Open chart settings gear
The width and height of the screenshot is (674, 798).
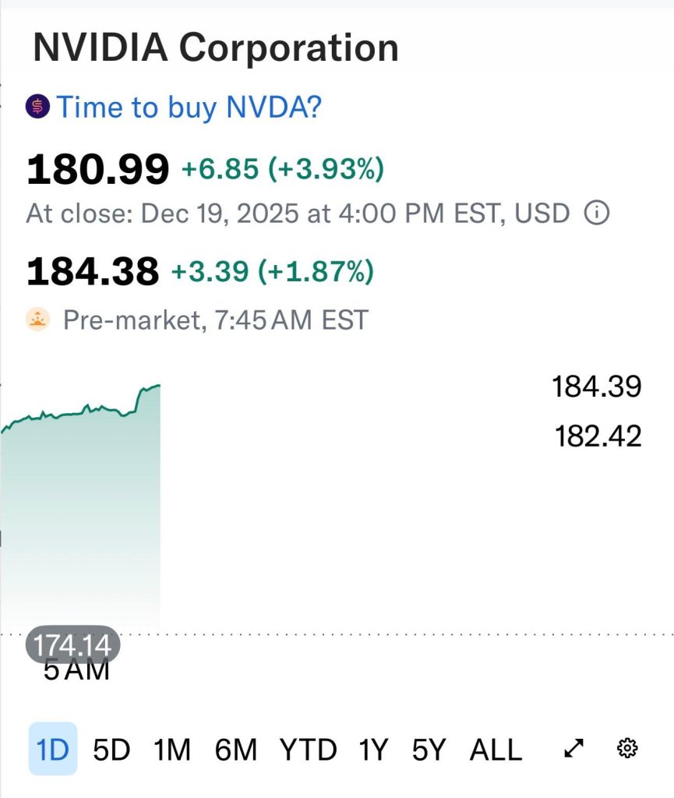click(627, 749)
